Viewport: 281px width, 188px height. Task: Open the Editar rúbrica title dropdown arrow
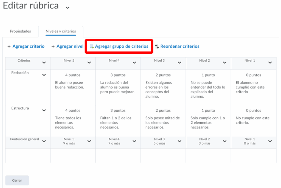pyautogui.click(x=68, y=8)
